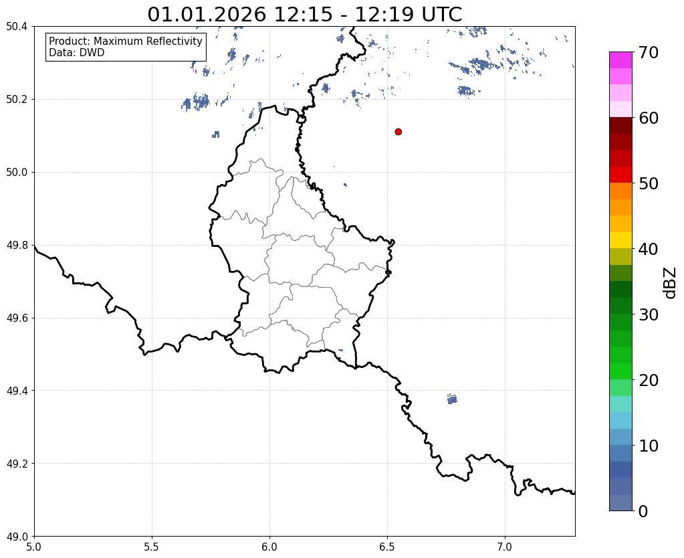Click the top magenta colorbar segment below 70
Image resolution: width=684 pixels, height=558 pixels.
pyautogui.click(x=620, y=60)
